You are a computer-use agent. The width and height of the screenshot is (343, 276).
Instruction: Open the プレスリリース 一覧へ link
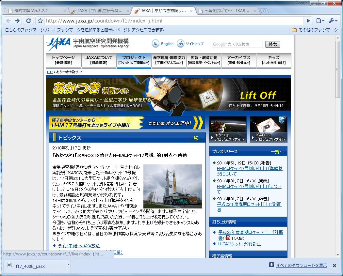277,152
